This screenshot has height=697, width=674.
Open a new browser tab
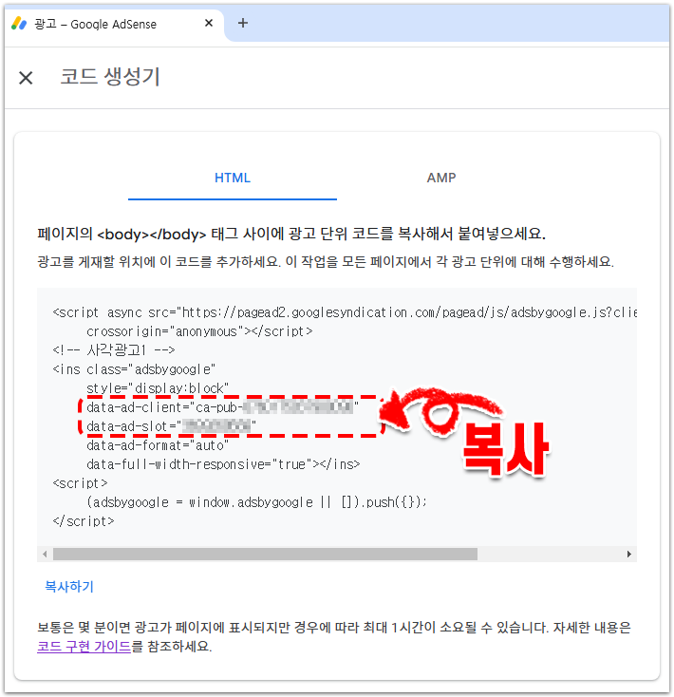click(243, 23)
